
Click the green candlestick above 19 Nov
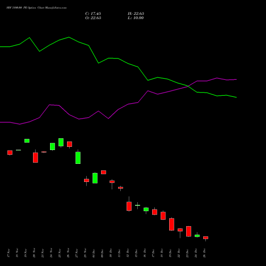pos(27,140)
